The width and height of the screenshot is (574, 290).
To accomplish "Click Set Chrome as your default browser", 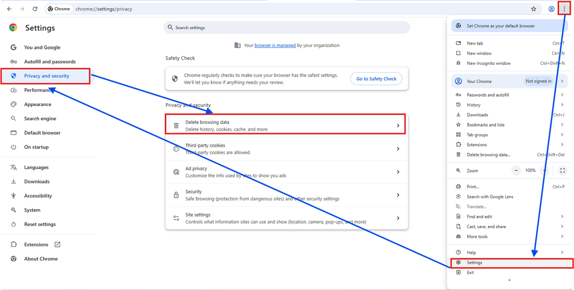I will [508, 26].
